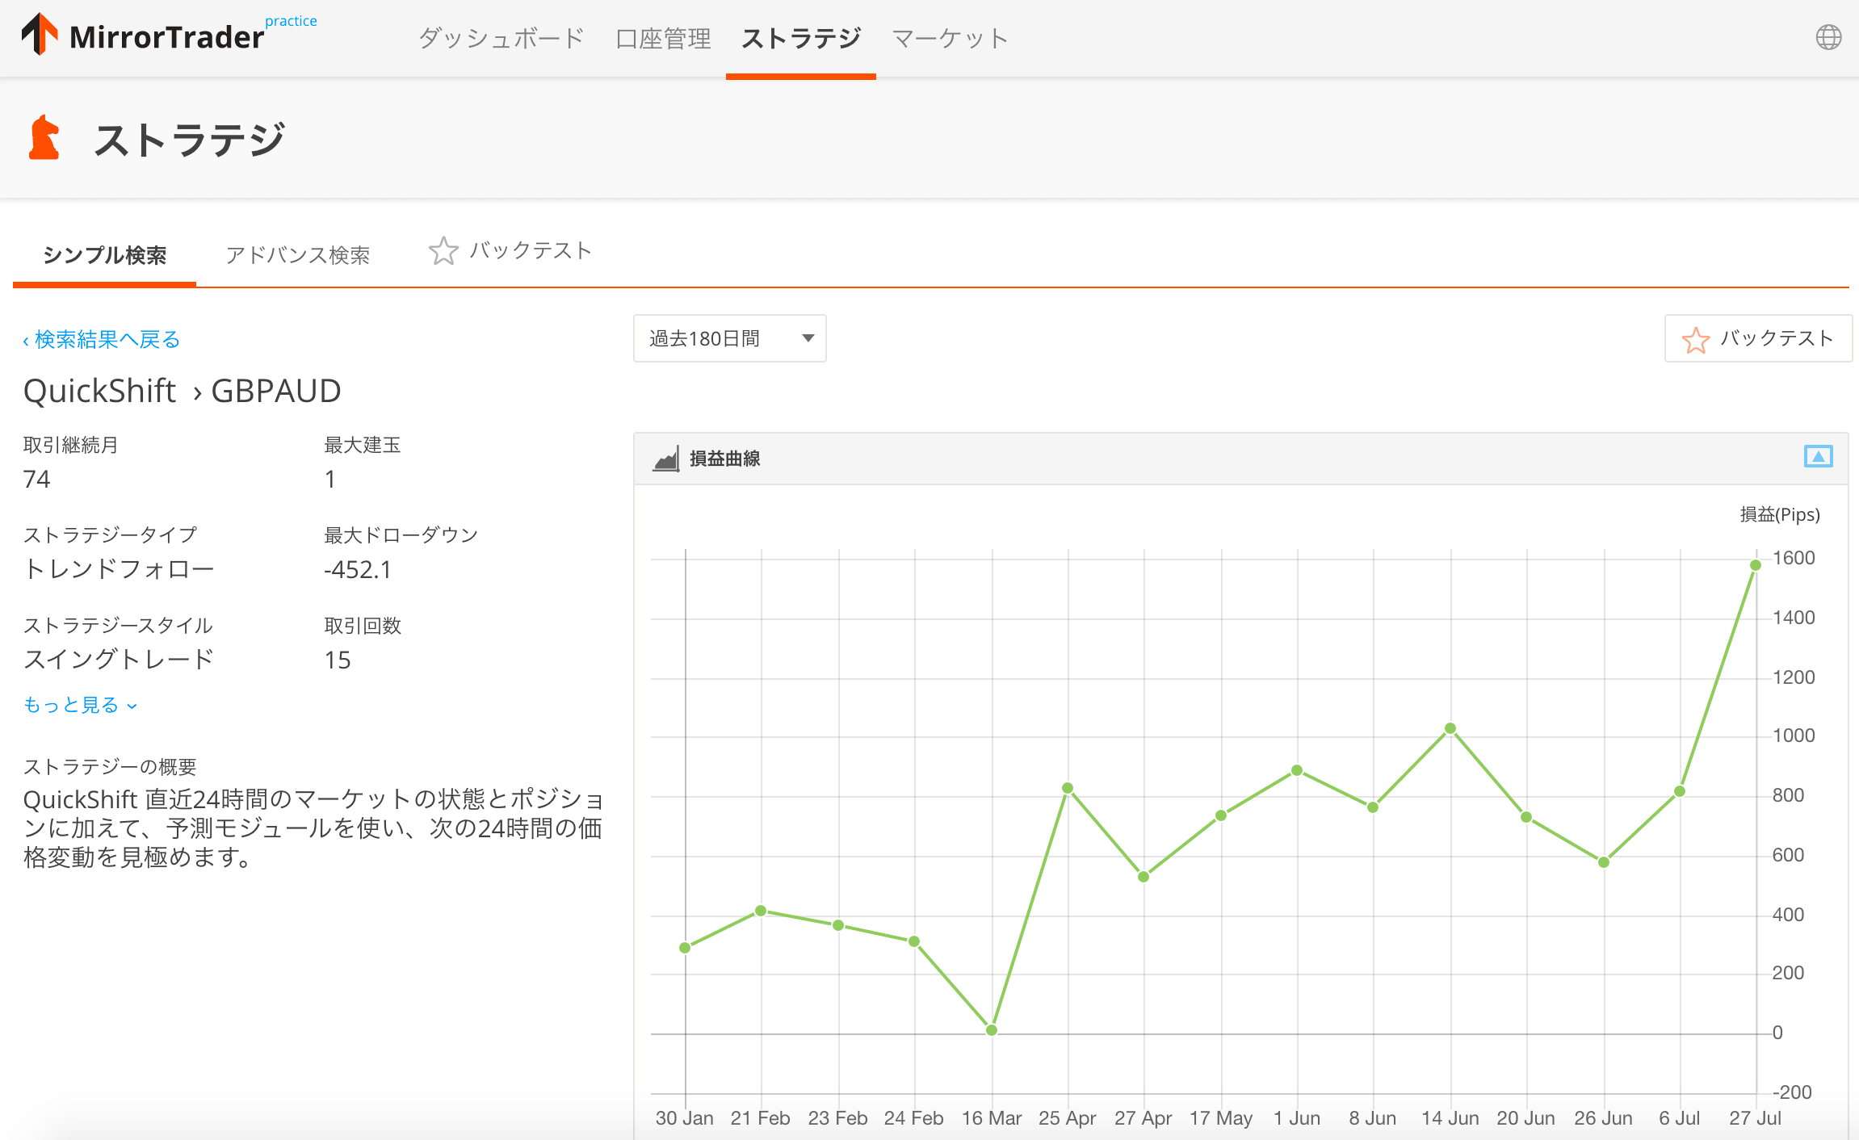Click the ストラテジ page heading

coord(190,139)
